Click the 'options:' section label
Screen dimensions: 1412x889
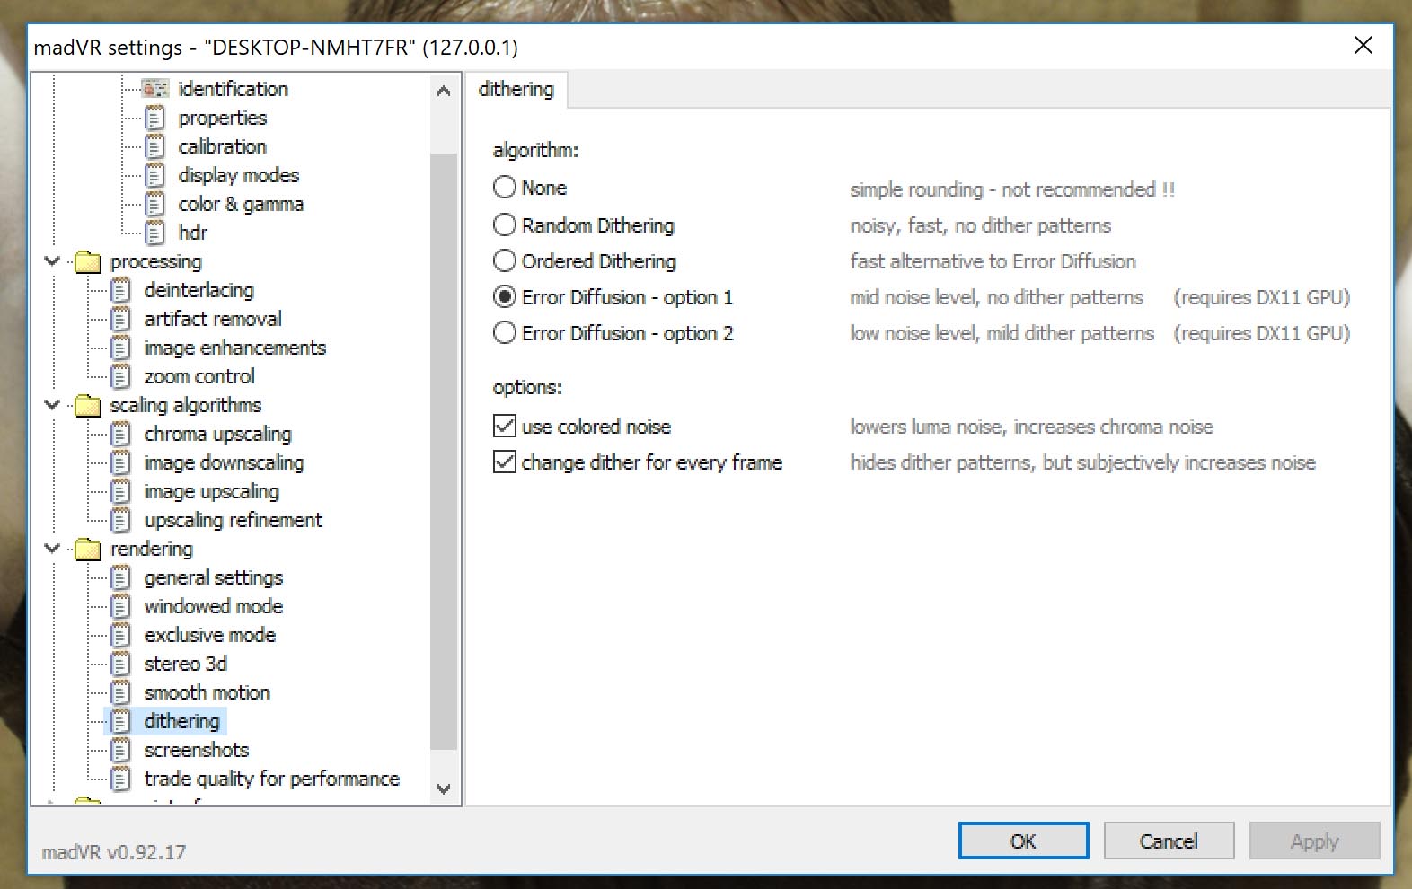click(527, 387)
